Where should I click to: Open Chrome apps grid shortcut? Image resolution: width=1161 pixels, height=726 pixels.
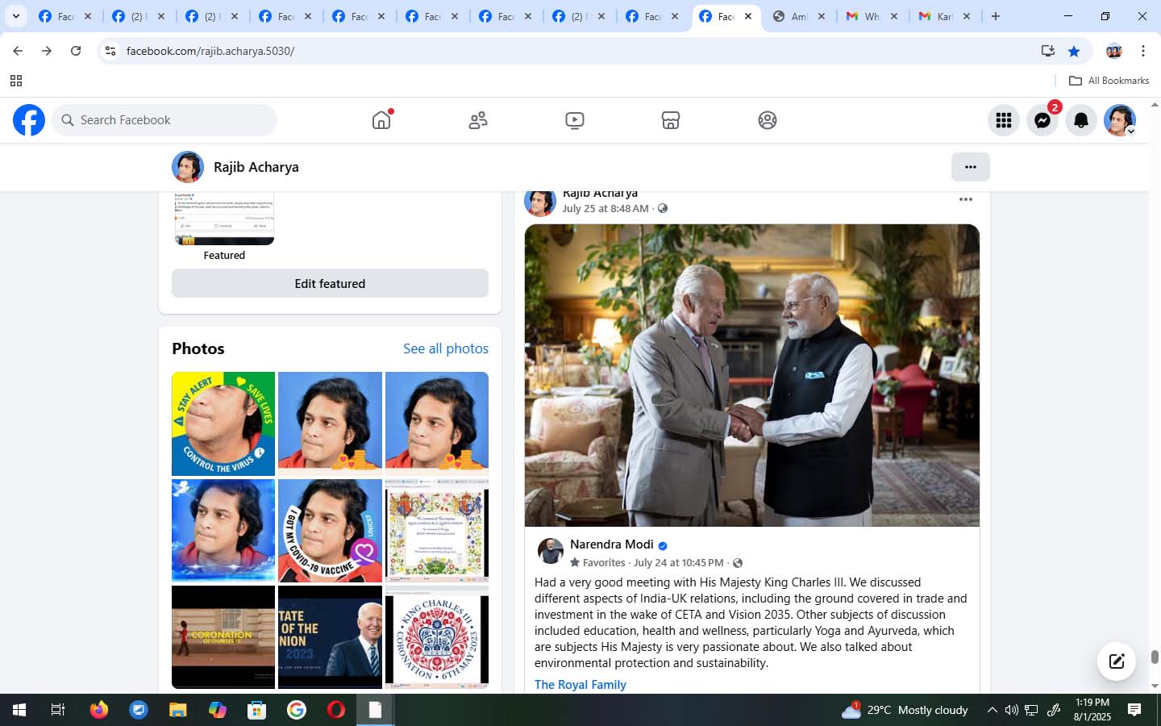pos(15,81)
